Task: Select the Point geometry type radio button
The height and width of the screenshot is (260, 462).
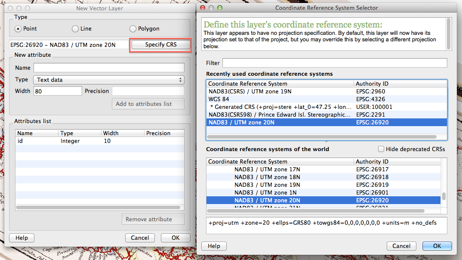Action: click(x=18, y=29)
